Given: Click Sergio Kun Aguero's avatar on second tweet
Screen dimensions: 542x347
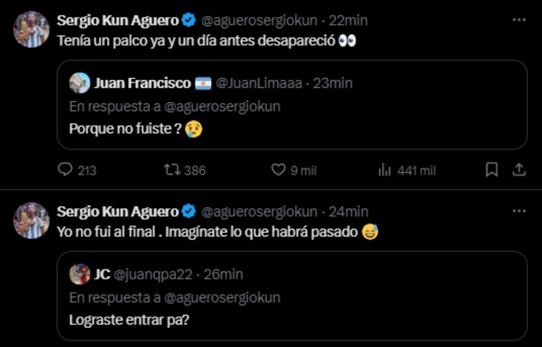Looking at the screenshot, I should [31, 220].
